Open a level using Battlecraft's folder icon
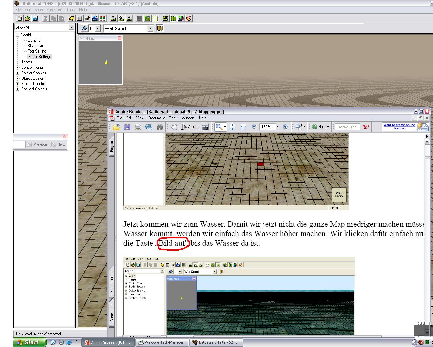The width and height of the screenshot is (433, 347). [27, 18]
